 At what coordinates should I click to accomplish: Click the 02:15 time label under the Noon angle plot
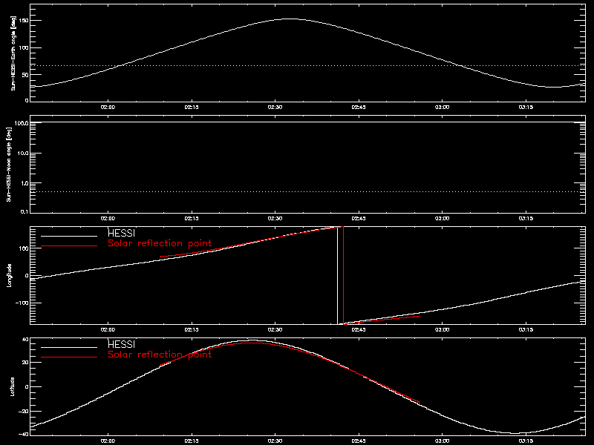tap(192, 218)
